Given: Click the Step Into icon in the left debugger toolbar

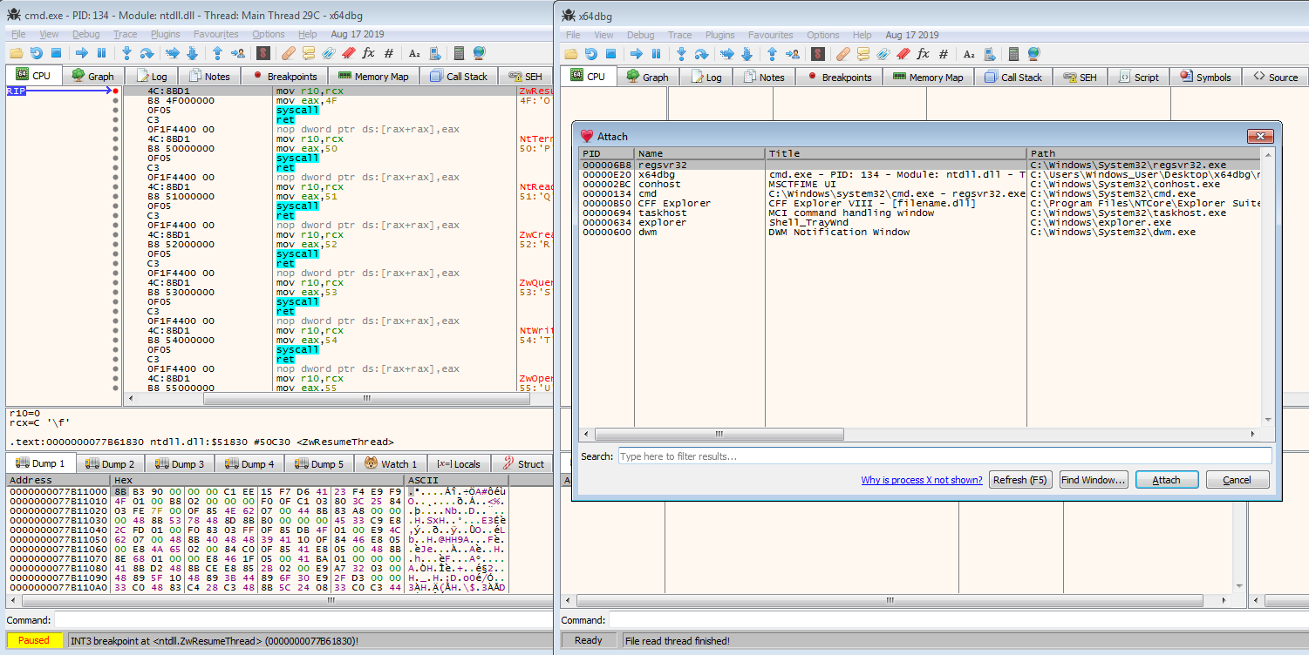Looking at the screenshot, I should [125, 54].
